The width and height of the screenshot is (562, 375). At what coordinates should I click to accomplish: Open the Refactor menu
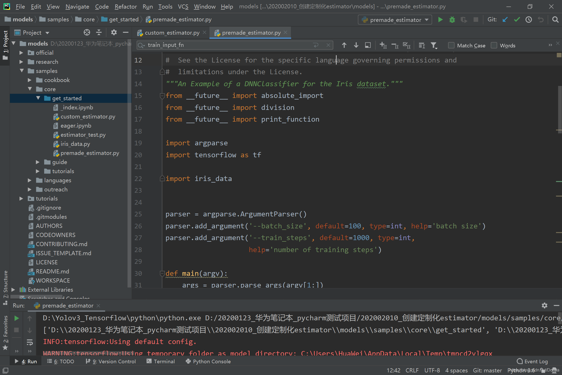click(x=125, y=7)
